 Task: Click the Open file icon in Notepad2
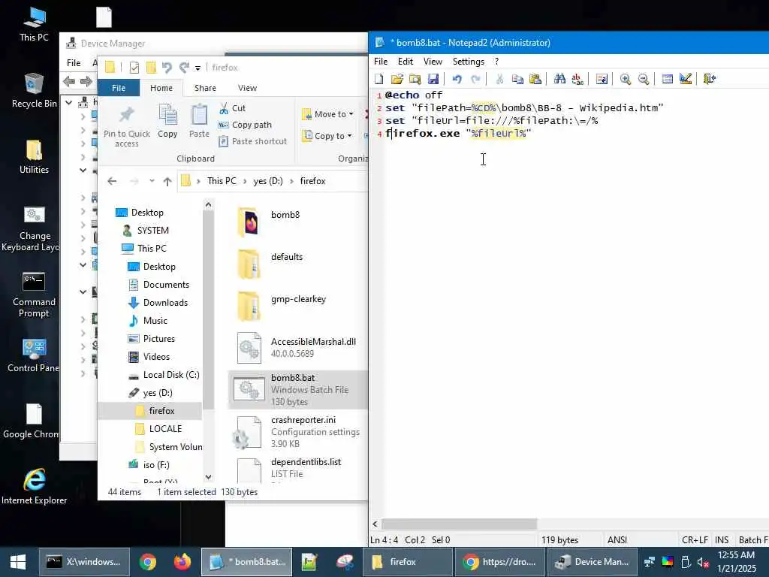point(397,79)
